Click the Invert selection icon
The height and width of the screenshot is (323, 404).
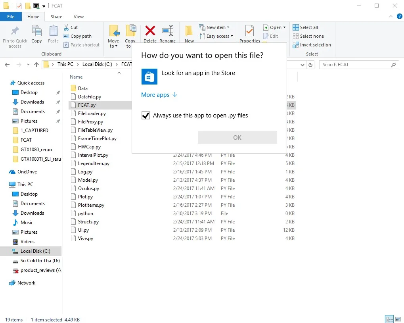point(295,45)
